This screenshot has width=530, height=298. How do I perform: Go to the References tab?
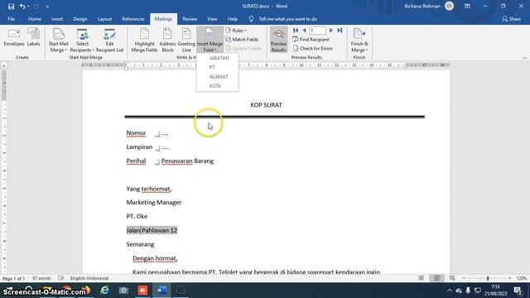pos(132,19)
